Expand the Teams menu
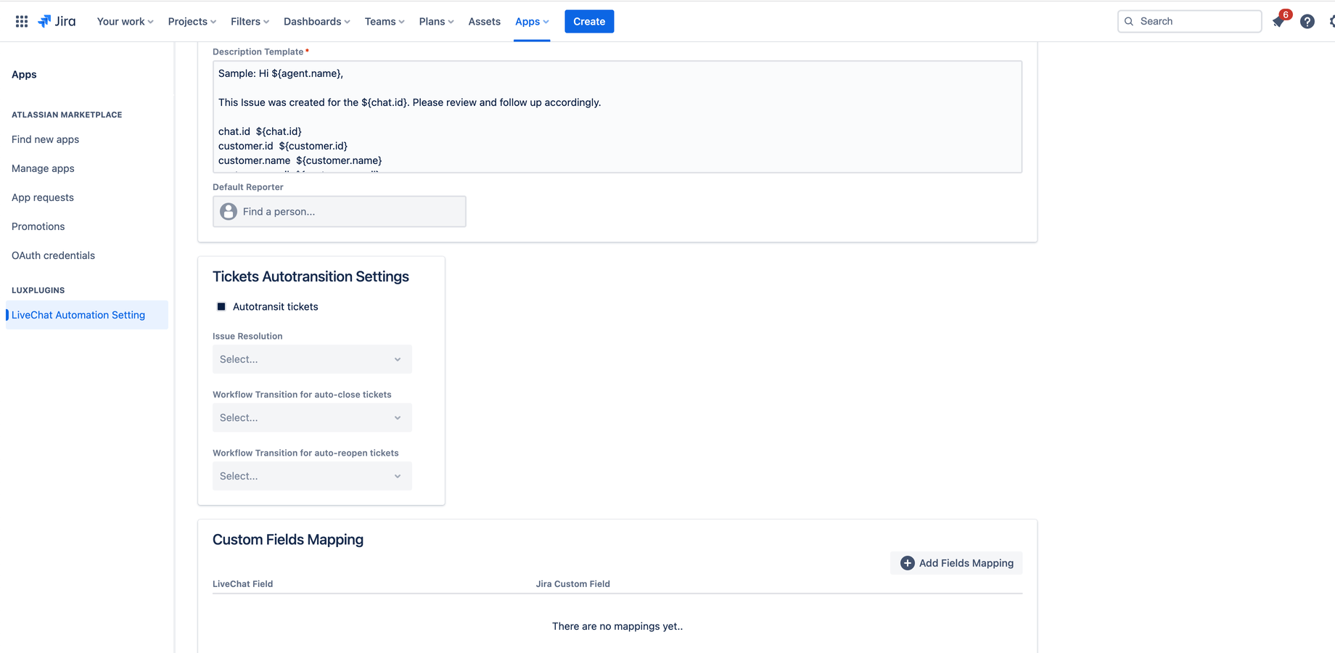 385,22
